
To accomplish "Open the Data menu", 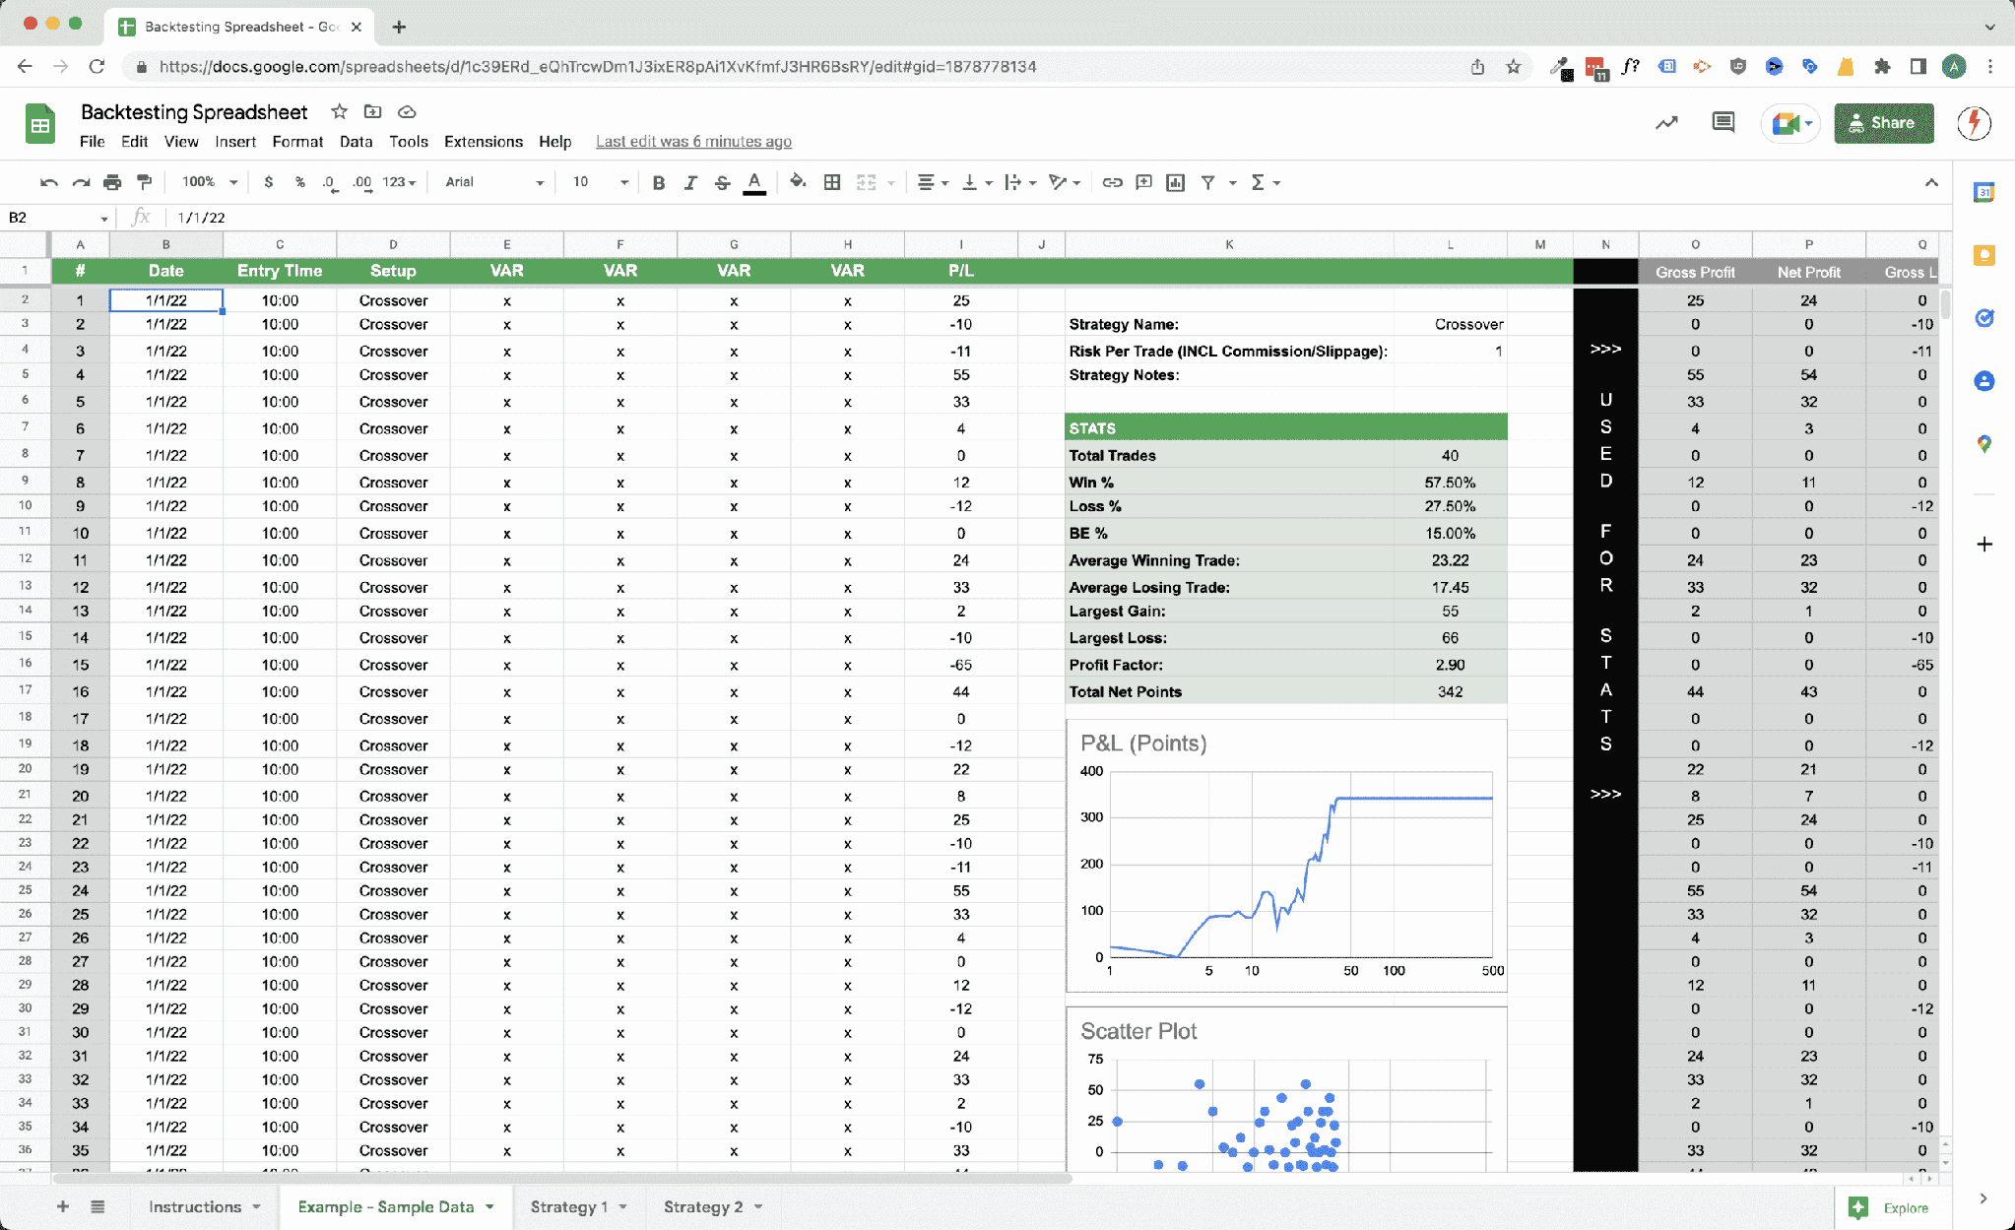I will click(x=356, y=142).
